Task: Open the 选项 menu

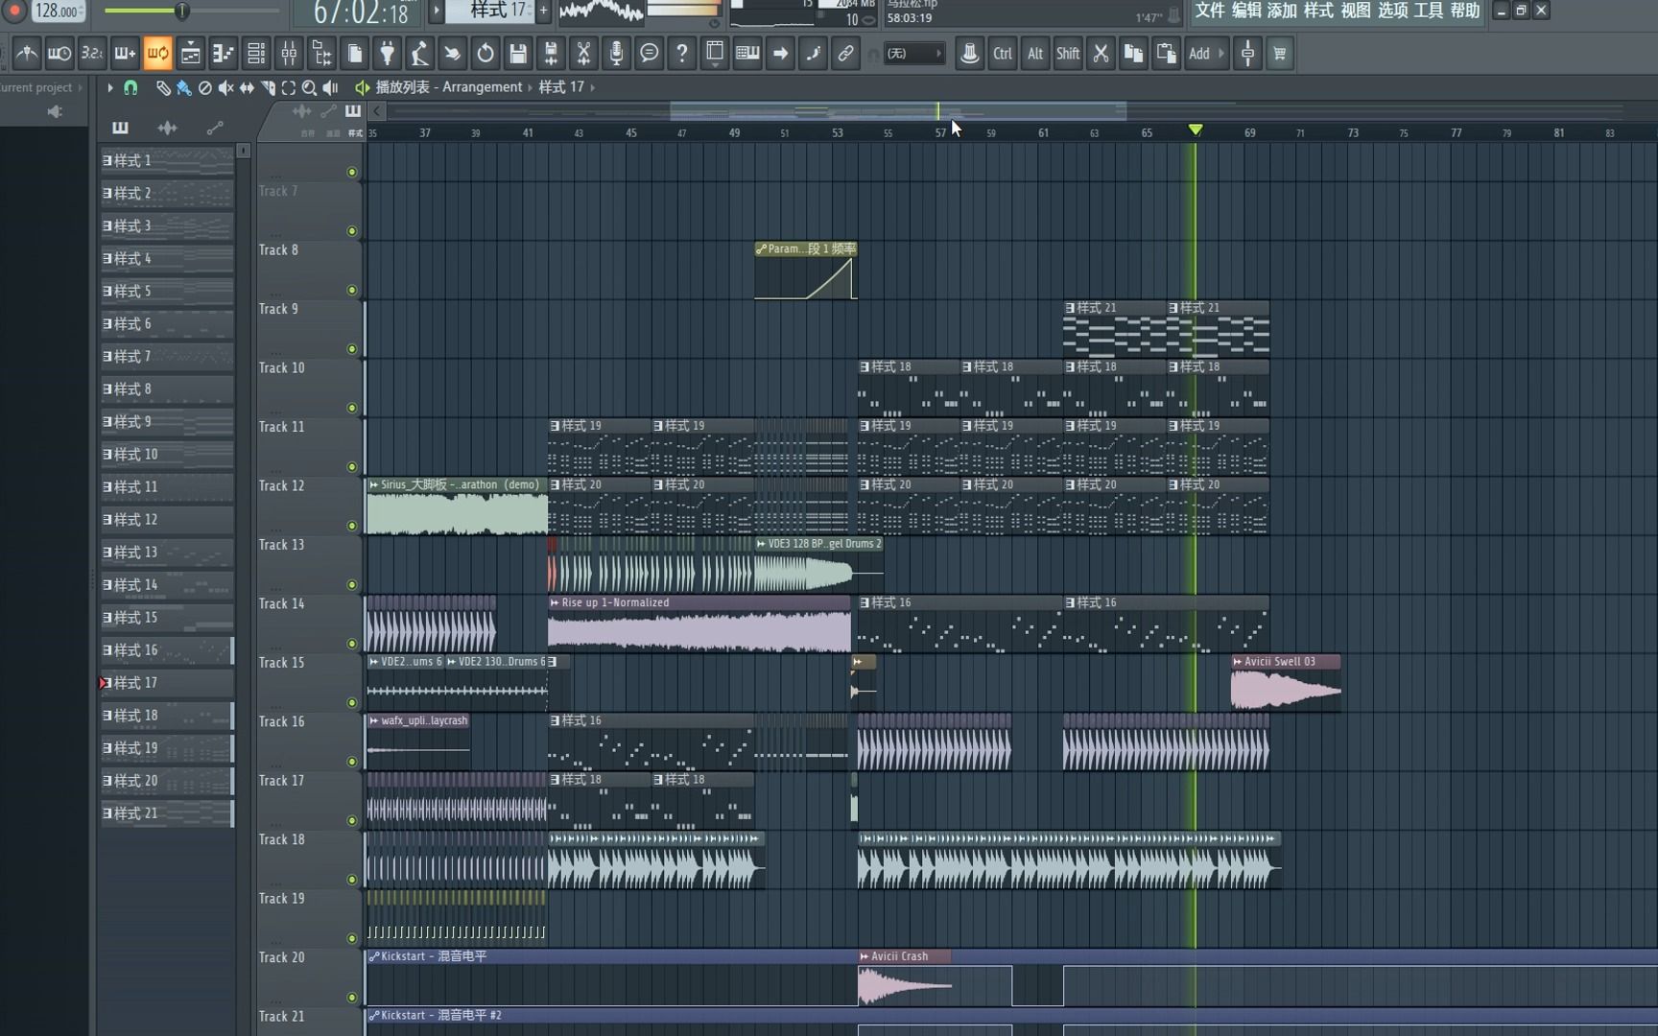Action: tap(1391, 11)
